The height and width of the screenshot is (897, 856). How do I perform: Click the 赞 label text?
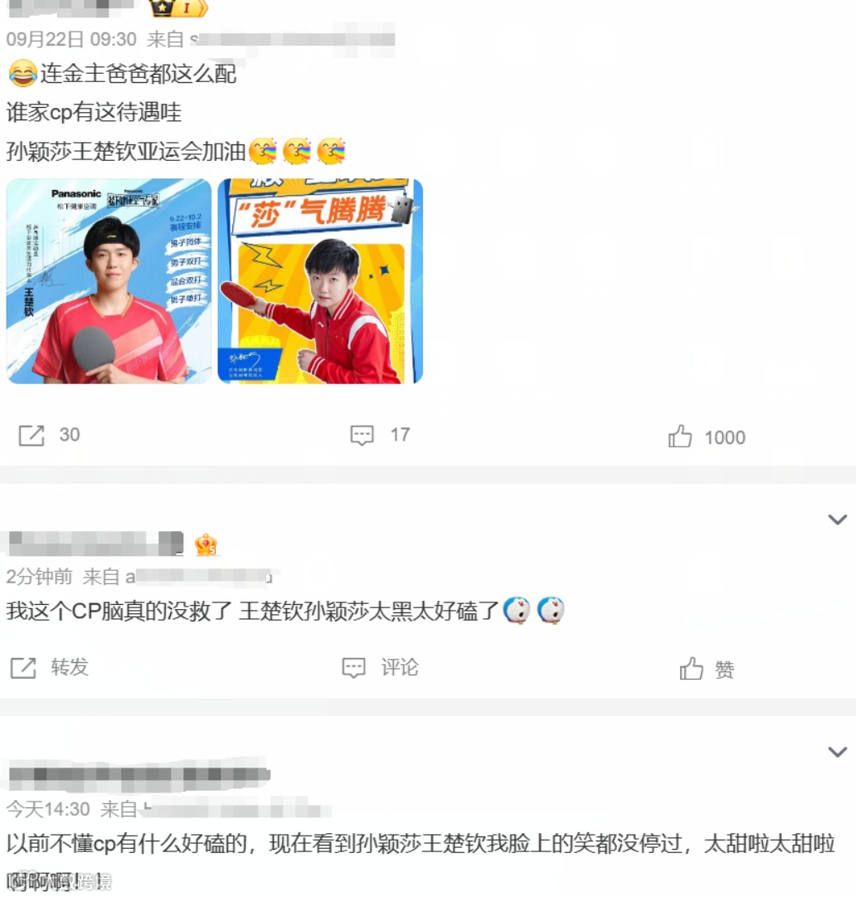(x=724, y=669)
